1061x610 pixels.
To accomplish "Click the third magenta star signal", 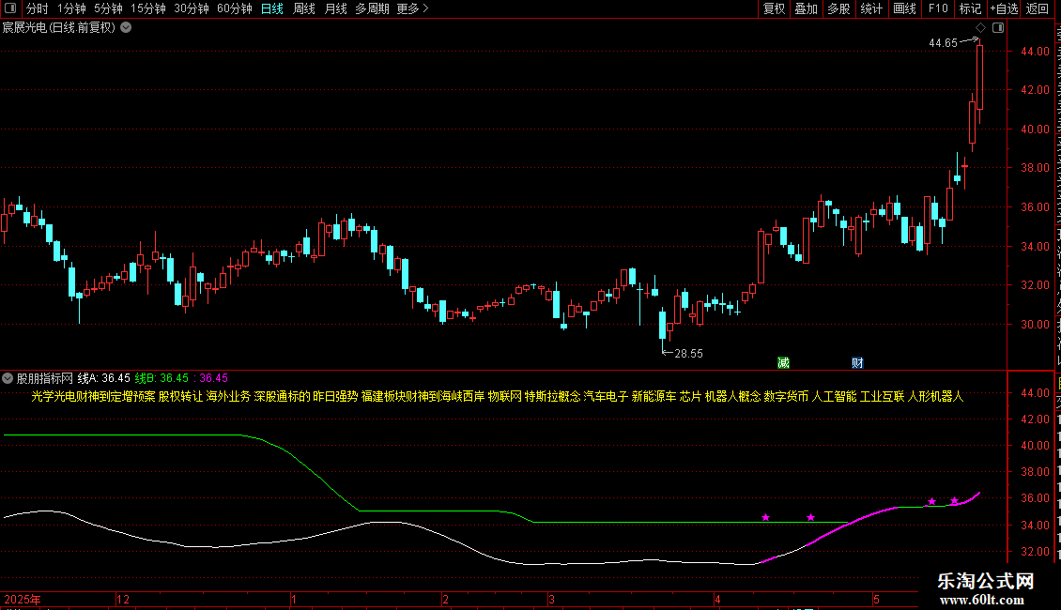I will [x=931, y=501].
